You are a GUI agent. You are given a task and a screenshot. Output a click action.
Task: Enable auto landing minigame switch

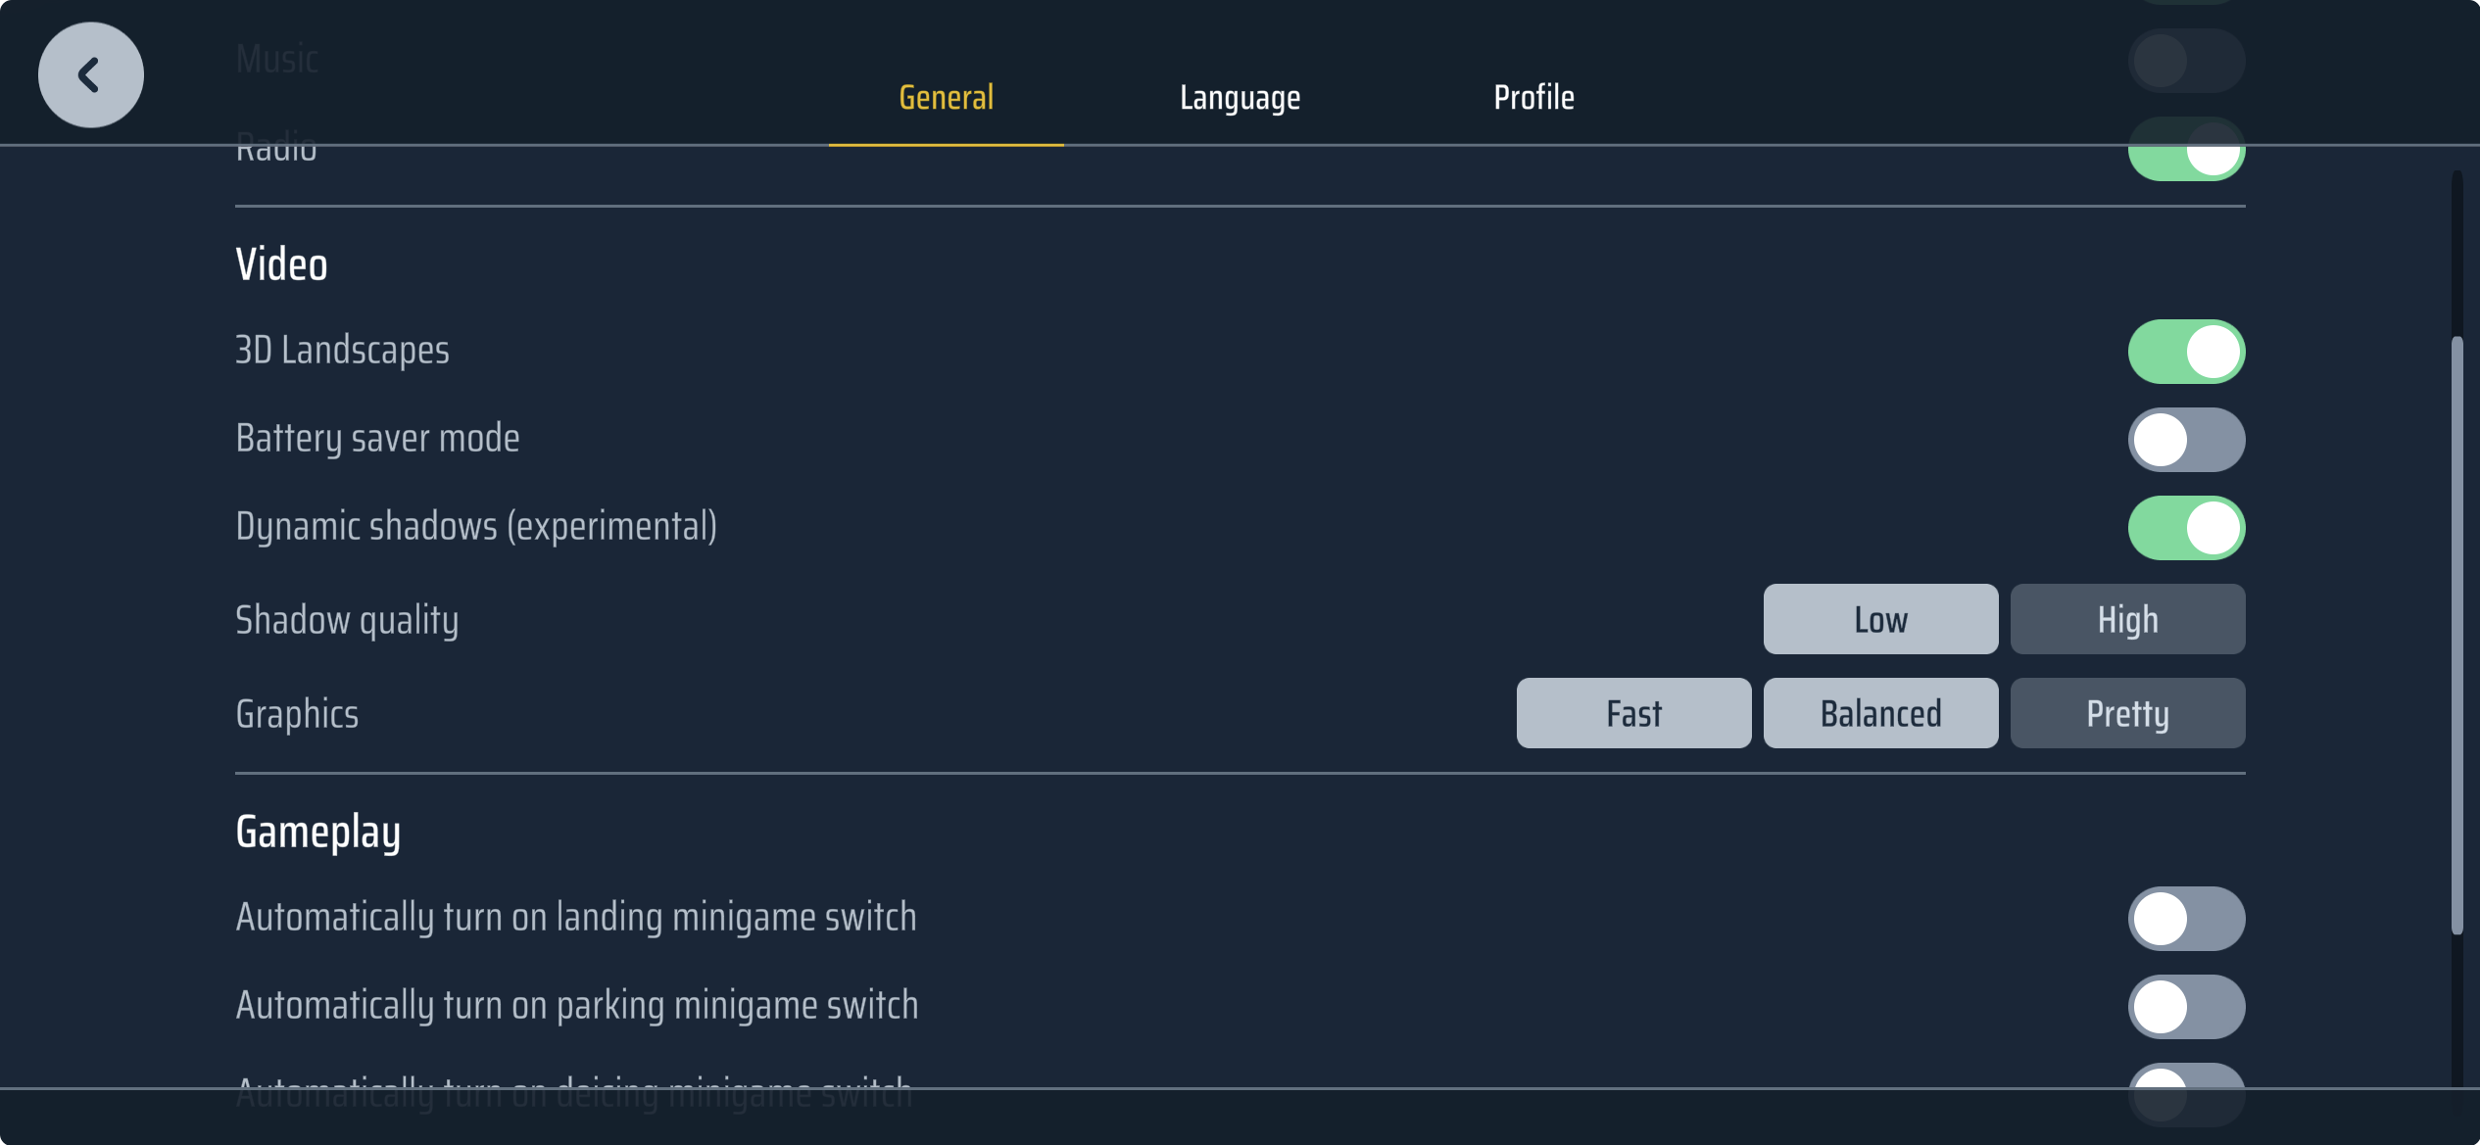(2186, 919)
